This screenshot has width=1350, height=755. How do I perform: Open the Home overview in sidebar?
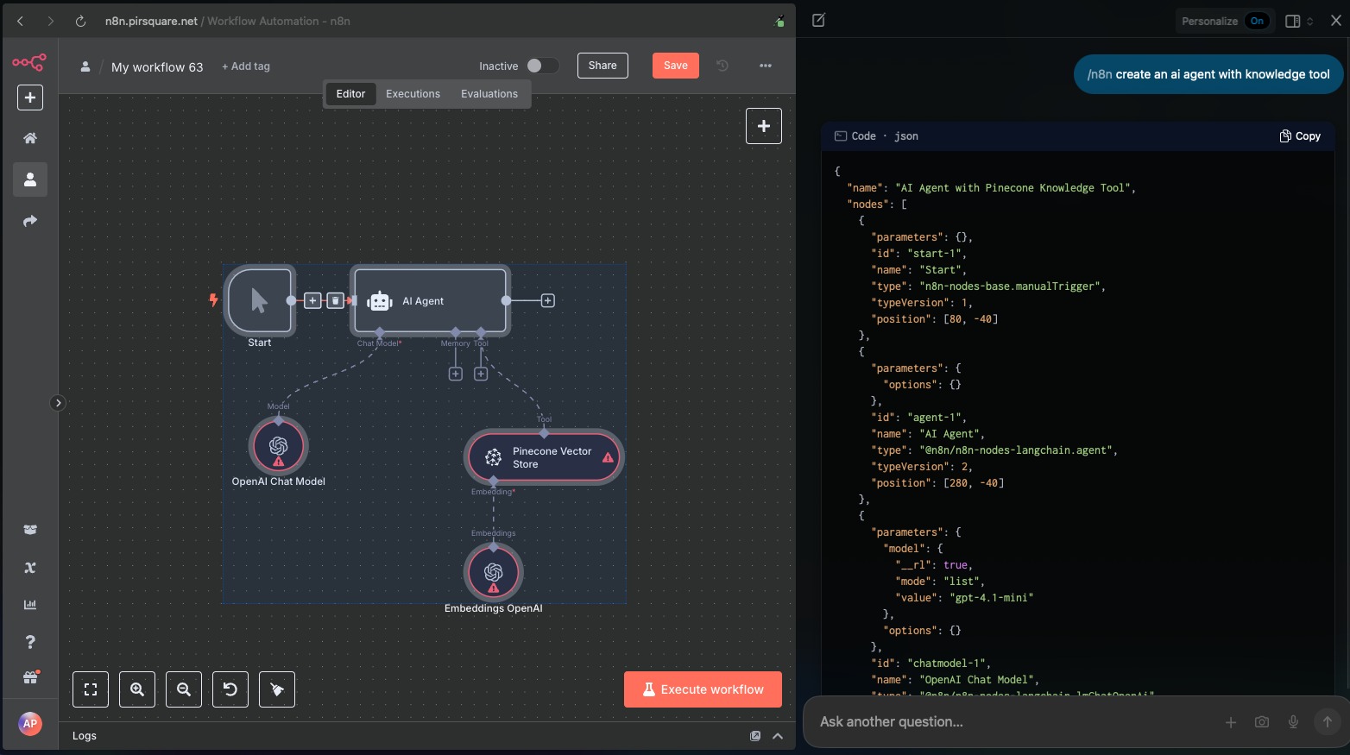(x=30, y=138)
